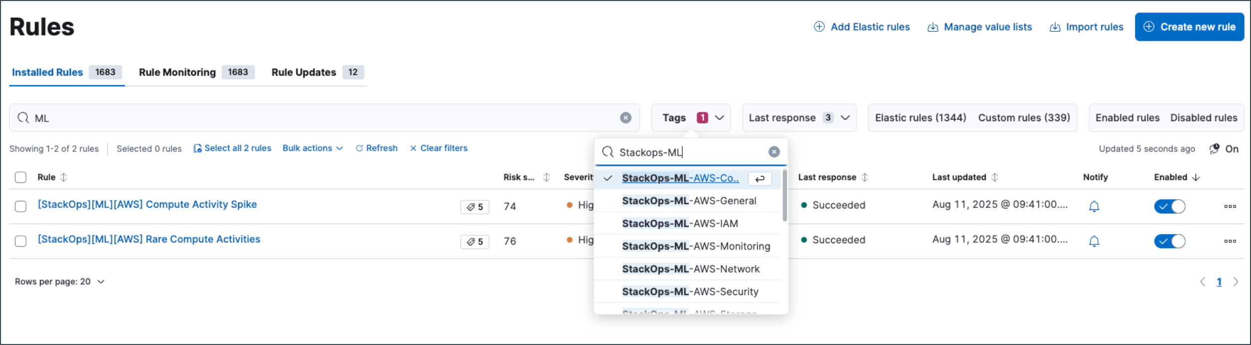Image resolution: width=1251 pixels, height=345 pixels.
Task: Click the tag list scrollbar
Action: 784,195
